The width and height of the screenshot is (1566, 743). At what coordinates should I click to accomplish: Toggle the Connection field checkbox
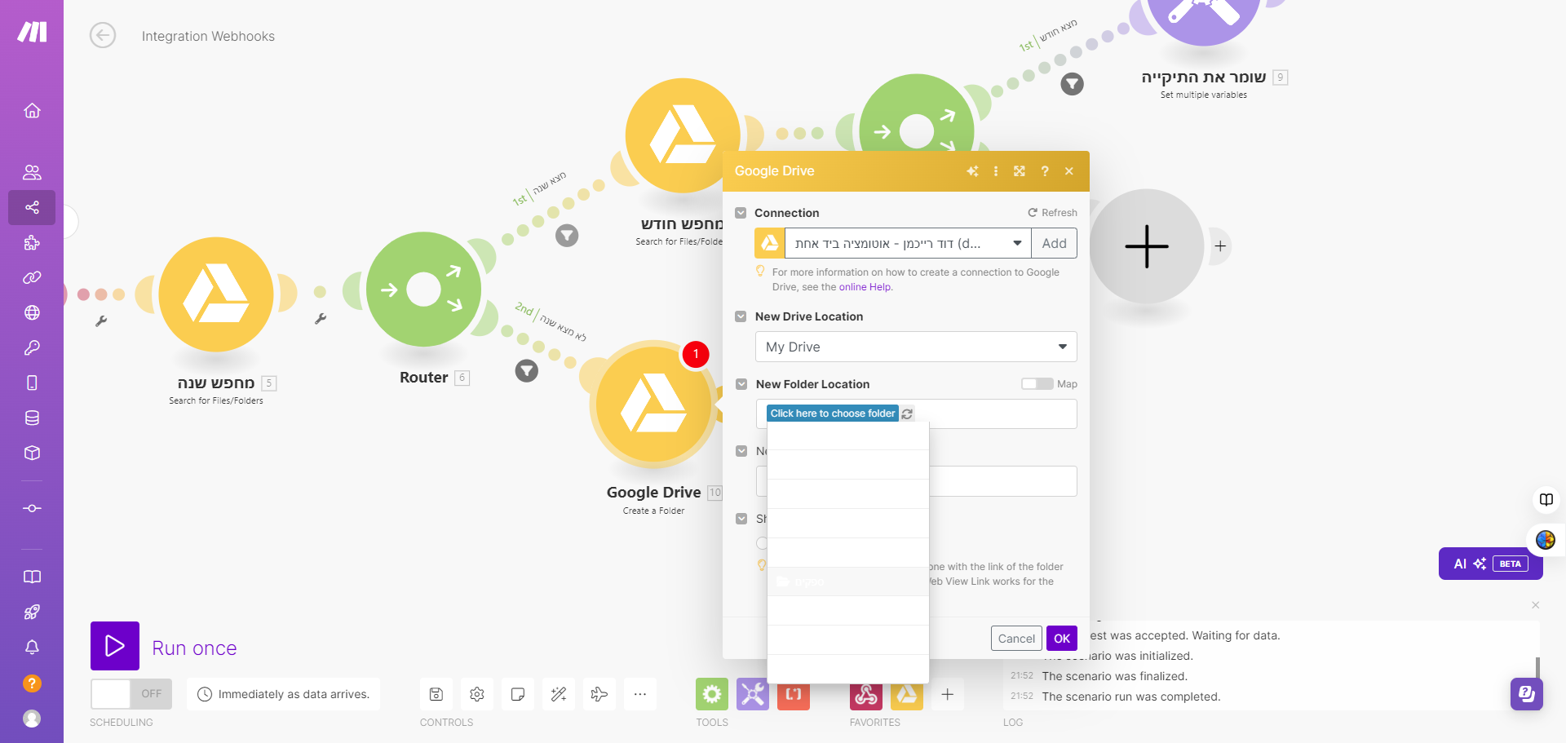741,213
